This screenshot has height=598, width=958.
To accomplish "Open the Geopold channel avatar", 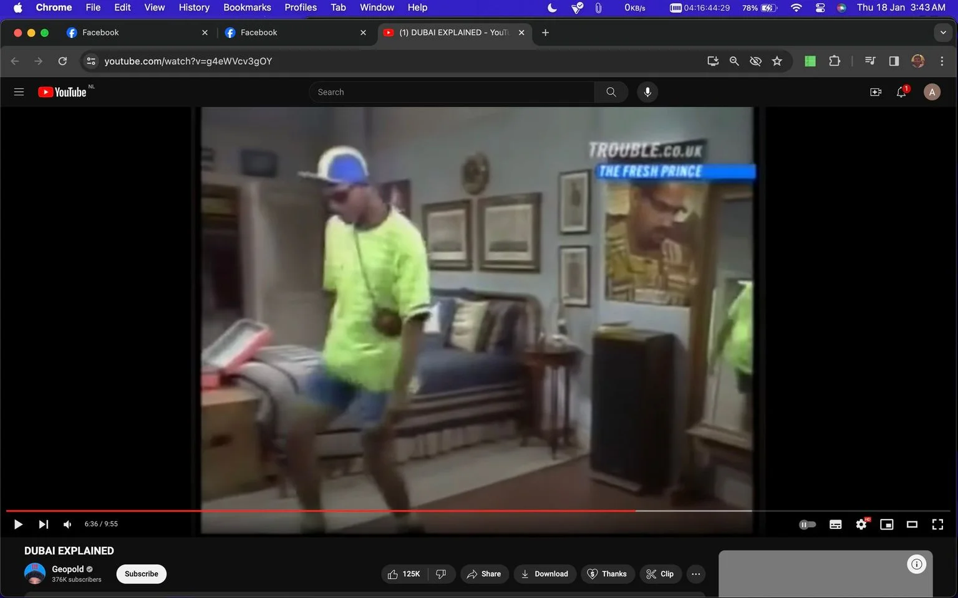I will click(35, 573).
